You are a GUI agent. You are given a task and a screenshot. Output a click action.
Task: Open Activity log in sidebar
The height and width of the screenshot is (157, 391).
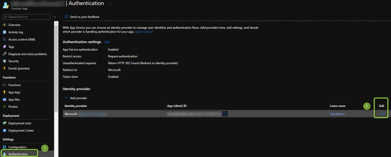[x=16, y=32]
